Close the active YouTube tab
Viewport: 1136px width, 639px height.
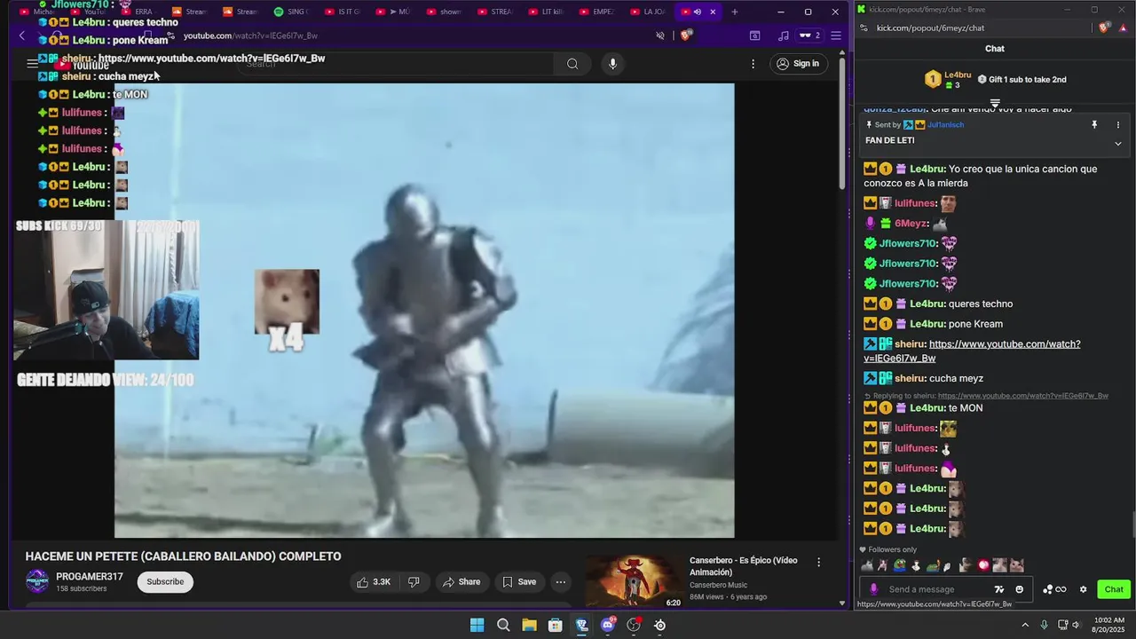tap(713, 12)
